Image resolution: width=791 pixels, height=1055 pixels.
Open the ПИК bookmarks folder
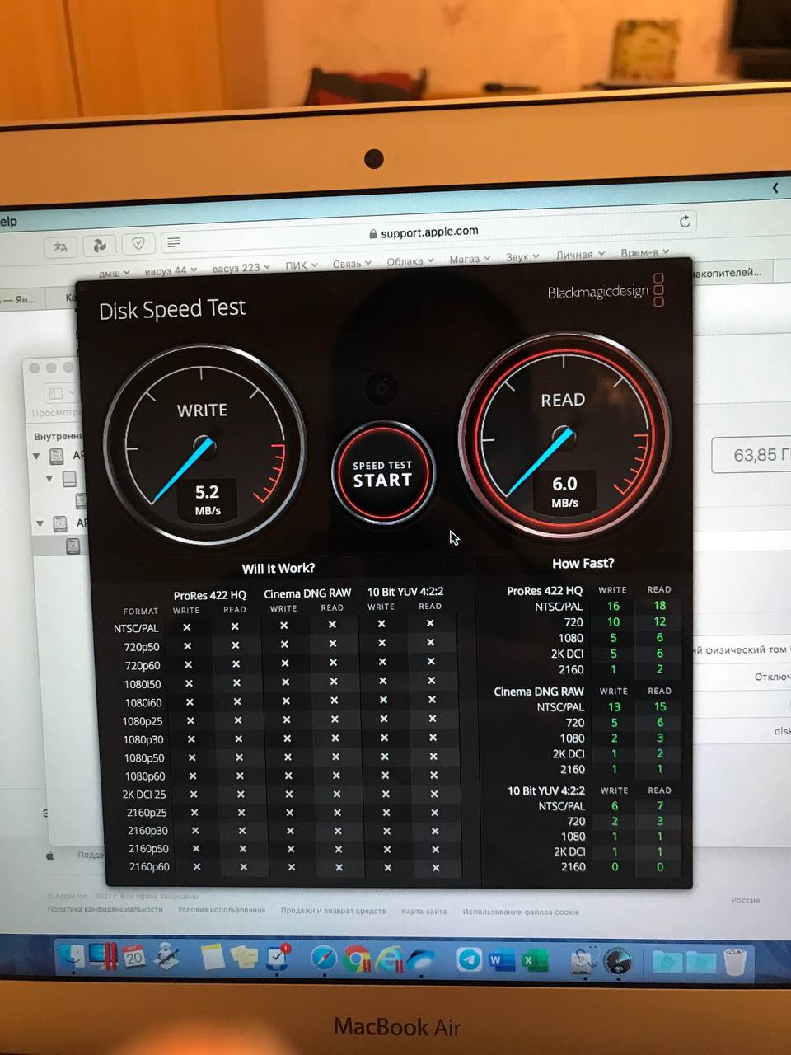coord(302,265)
